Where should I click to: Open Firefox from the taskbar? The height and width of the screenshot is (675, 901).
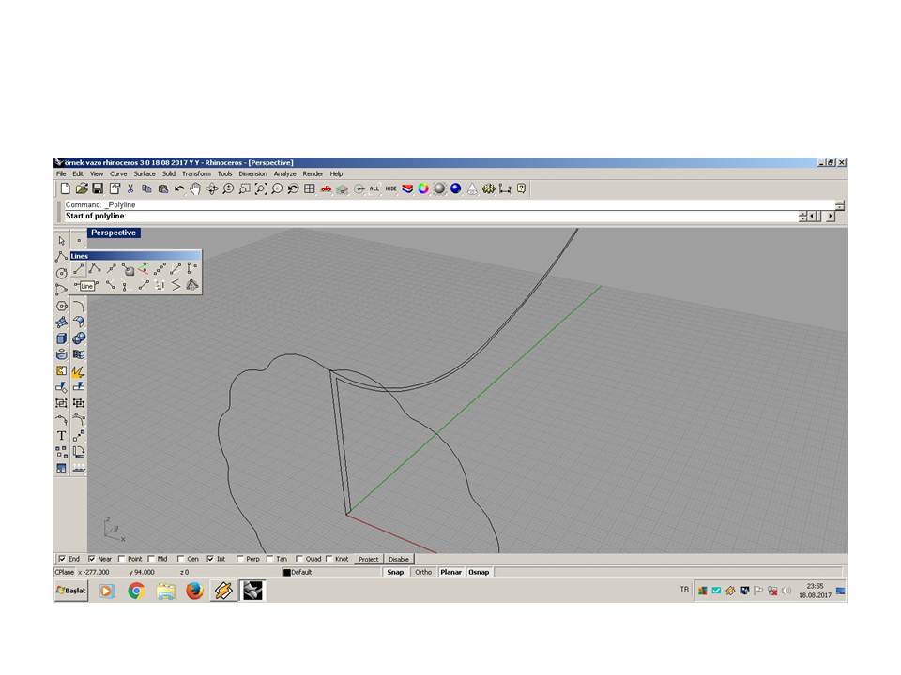pos(194,591)
